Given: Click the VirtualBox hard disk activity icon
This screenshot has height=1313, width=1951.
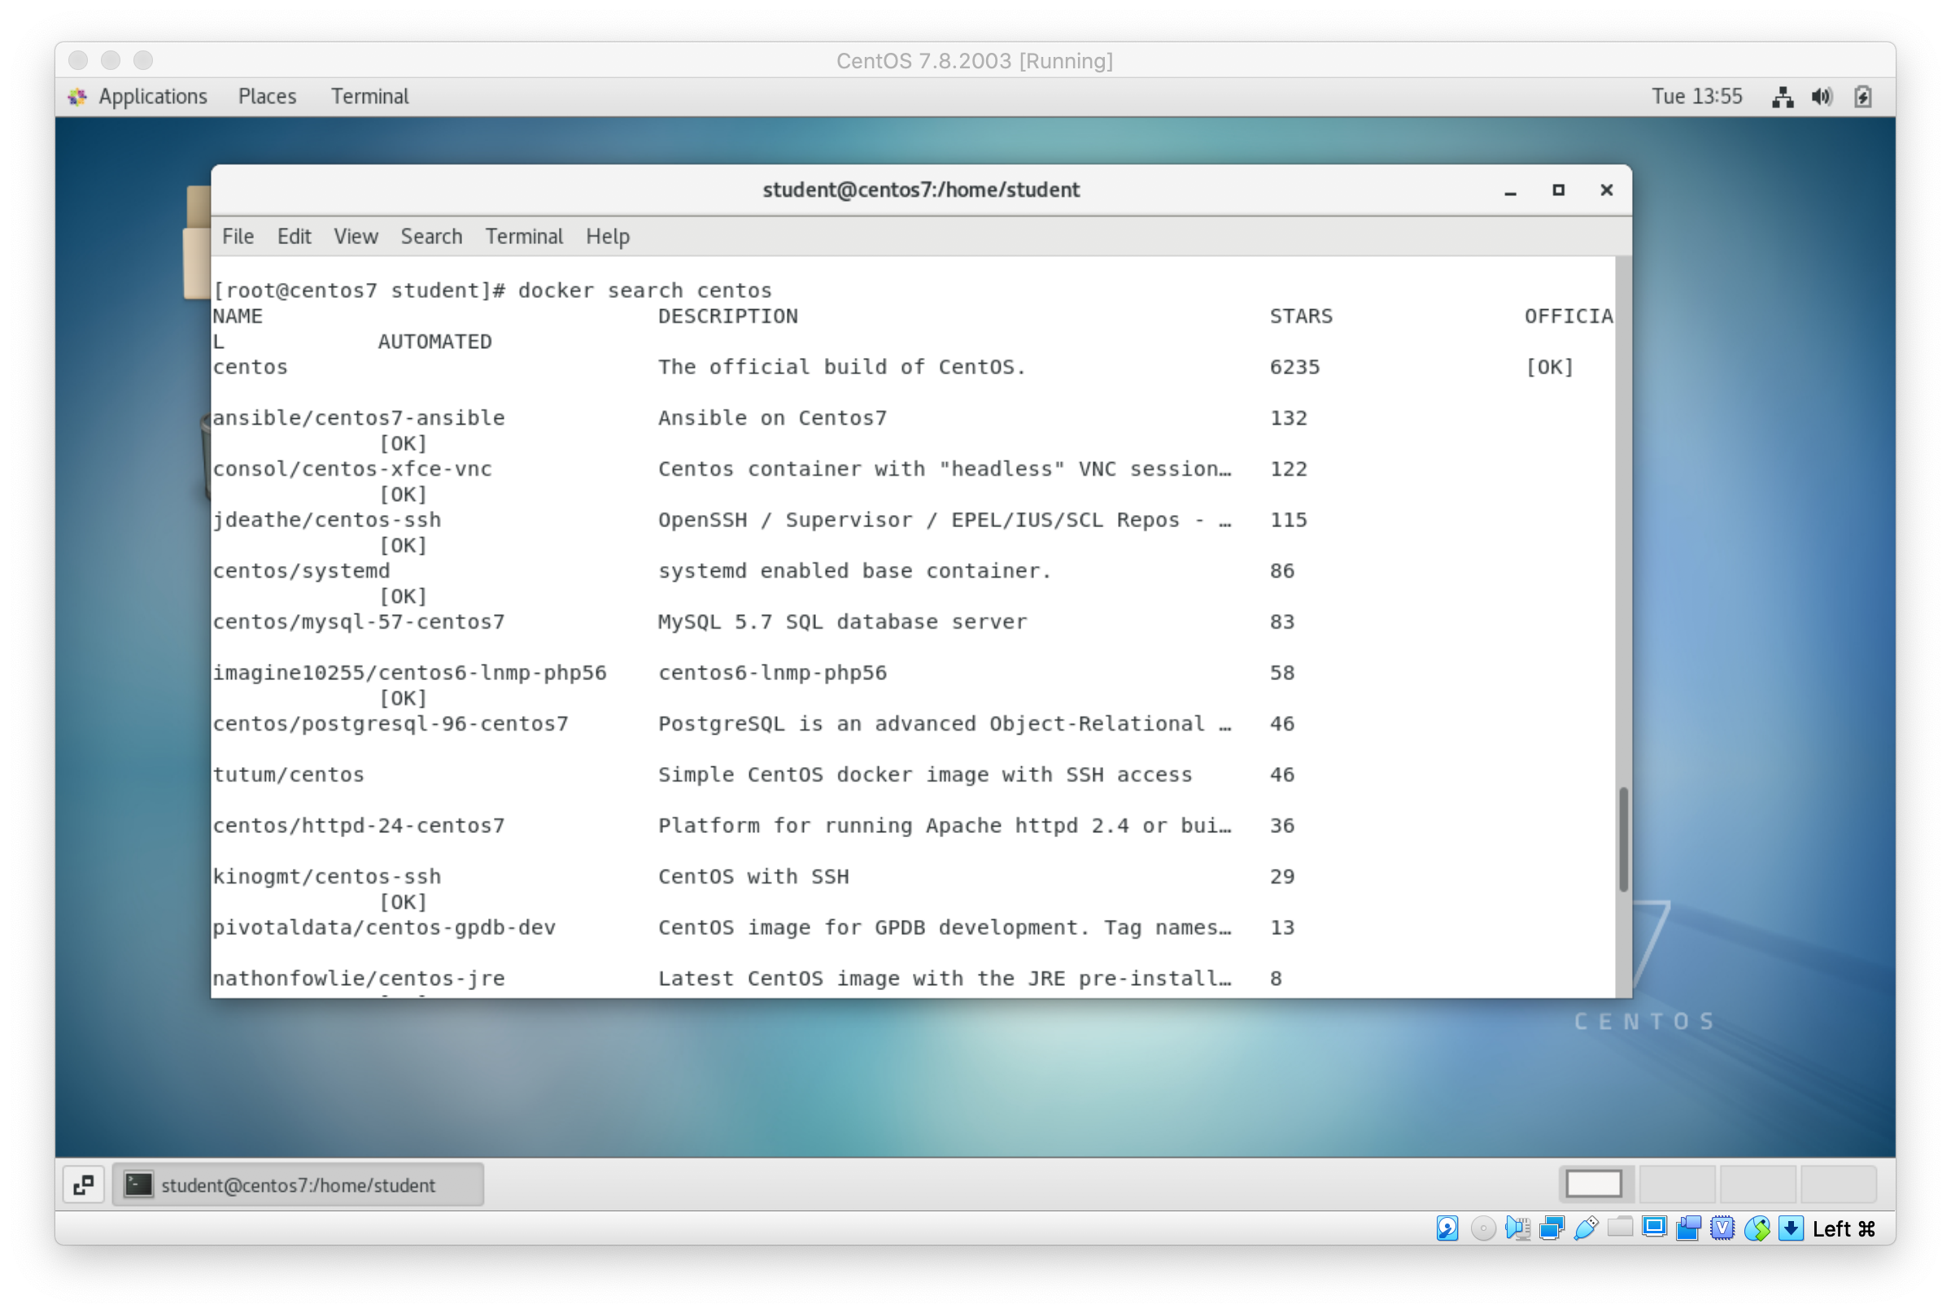Looking at the screenshot, I should 1447,1228.
